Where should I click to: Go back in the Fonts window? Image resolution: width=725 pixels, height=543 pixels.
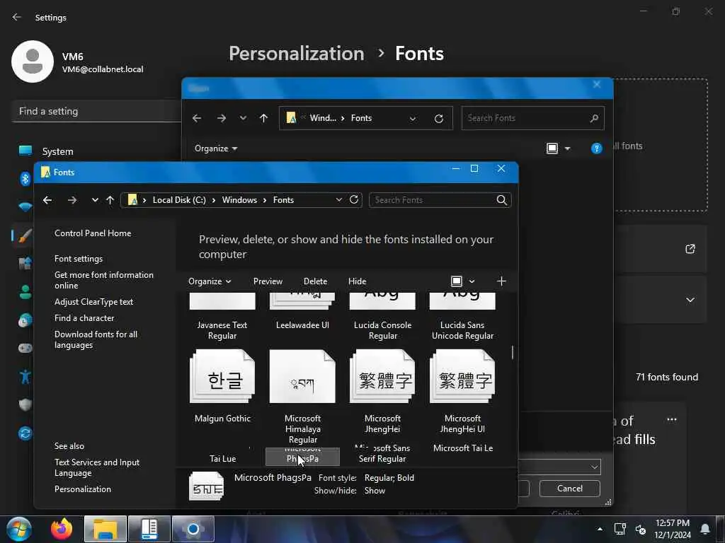tap(47, 200)
